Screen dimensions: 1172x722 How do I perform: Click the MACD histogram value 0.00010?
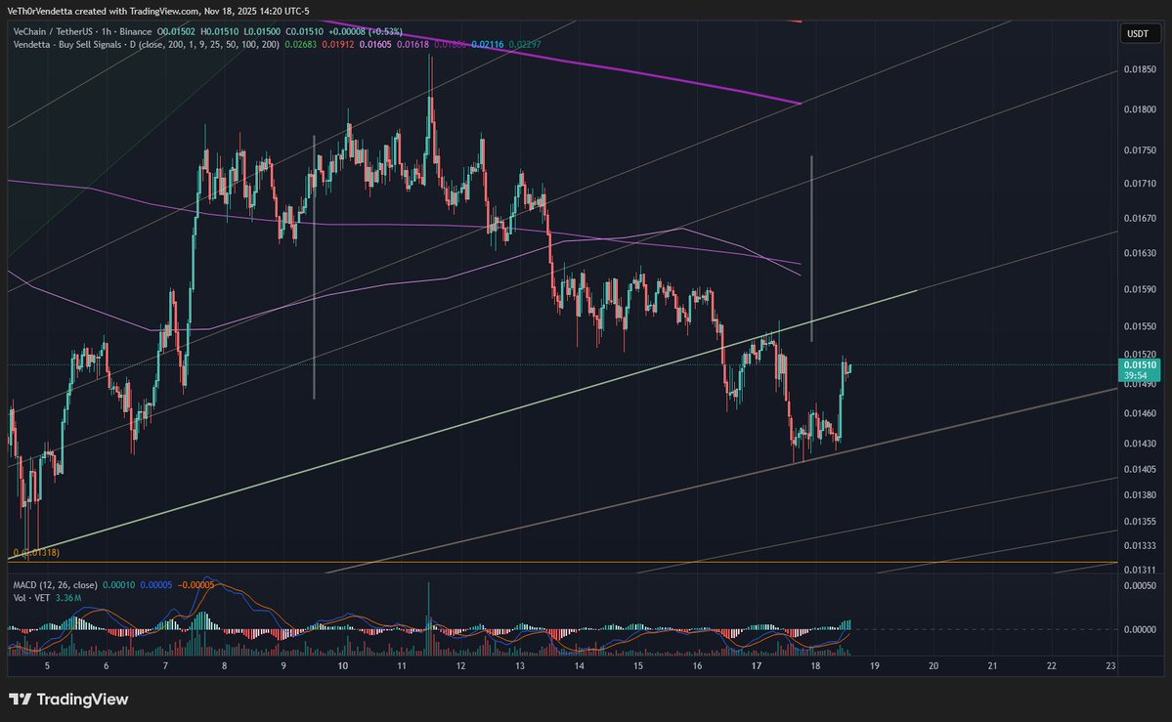[x=119, y=585]
